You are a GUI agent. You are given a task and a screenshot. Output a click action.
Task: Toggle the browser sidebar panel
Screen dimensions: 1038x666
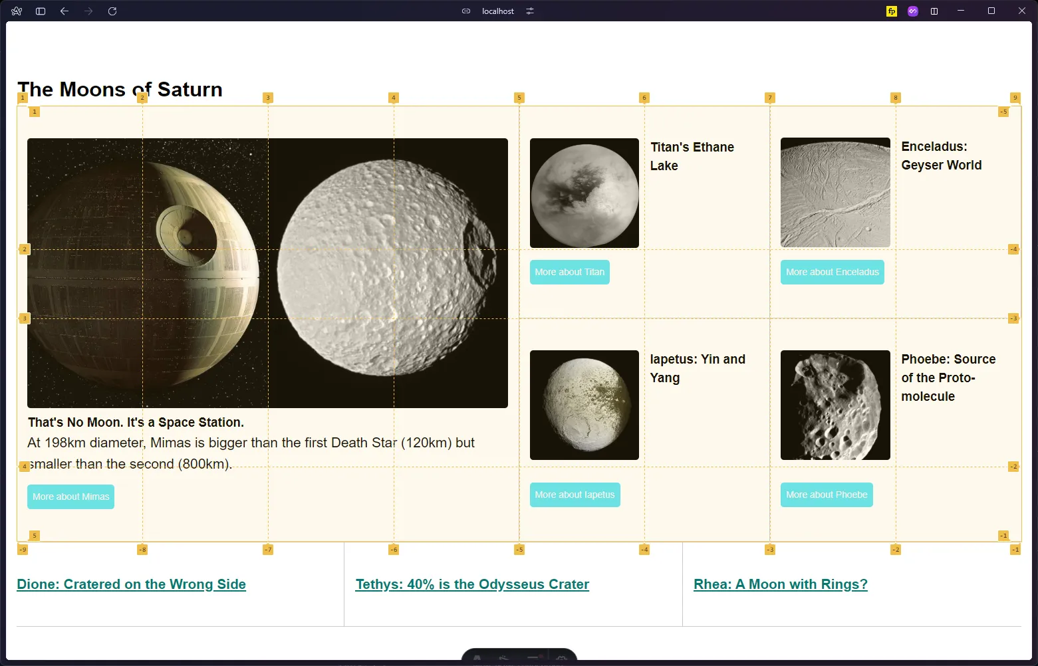41,11
